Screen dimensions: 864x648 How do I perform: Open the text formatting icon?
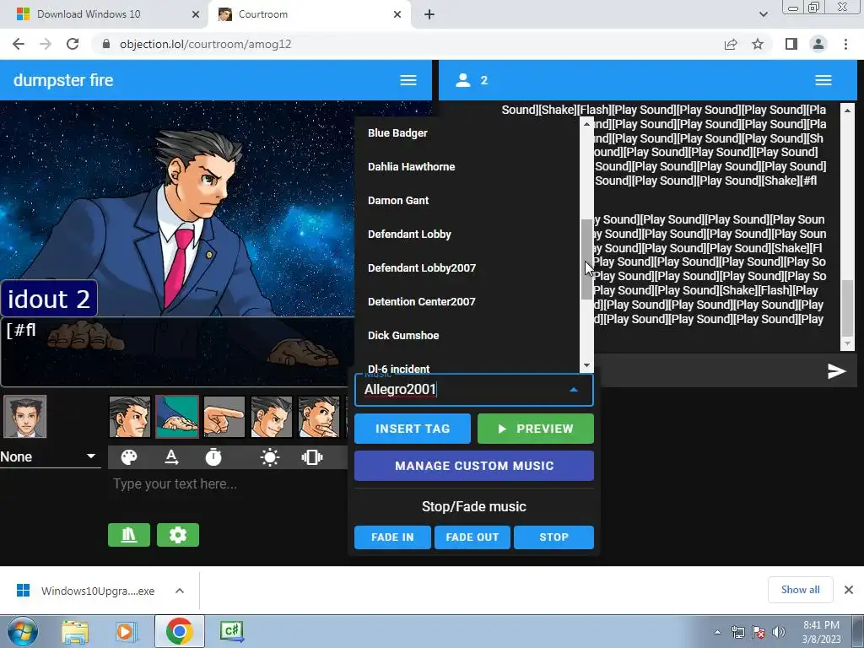(x=171, y=456)
